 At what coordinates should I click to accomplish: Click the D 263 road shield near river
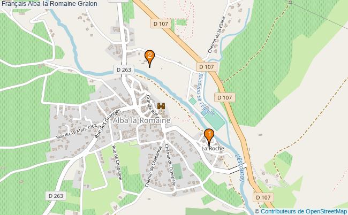click(124, 70)
